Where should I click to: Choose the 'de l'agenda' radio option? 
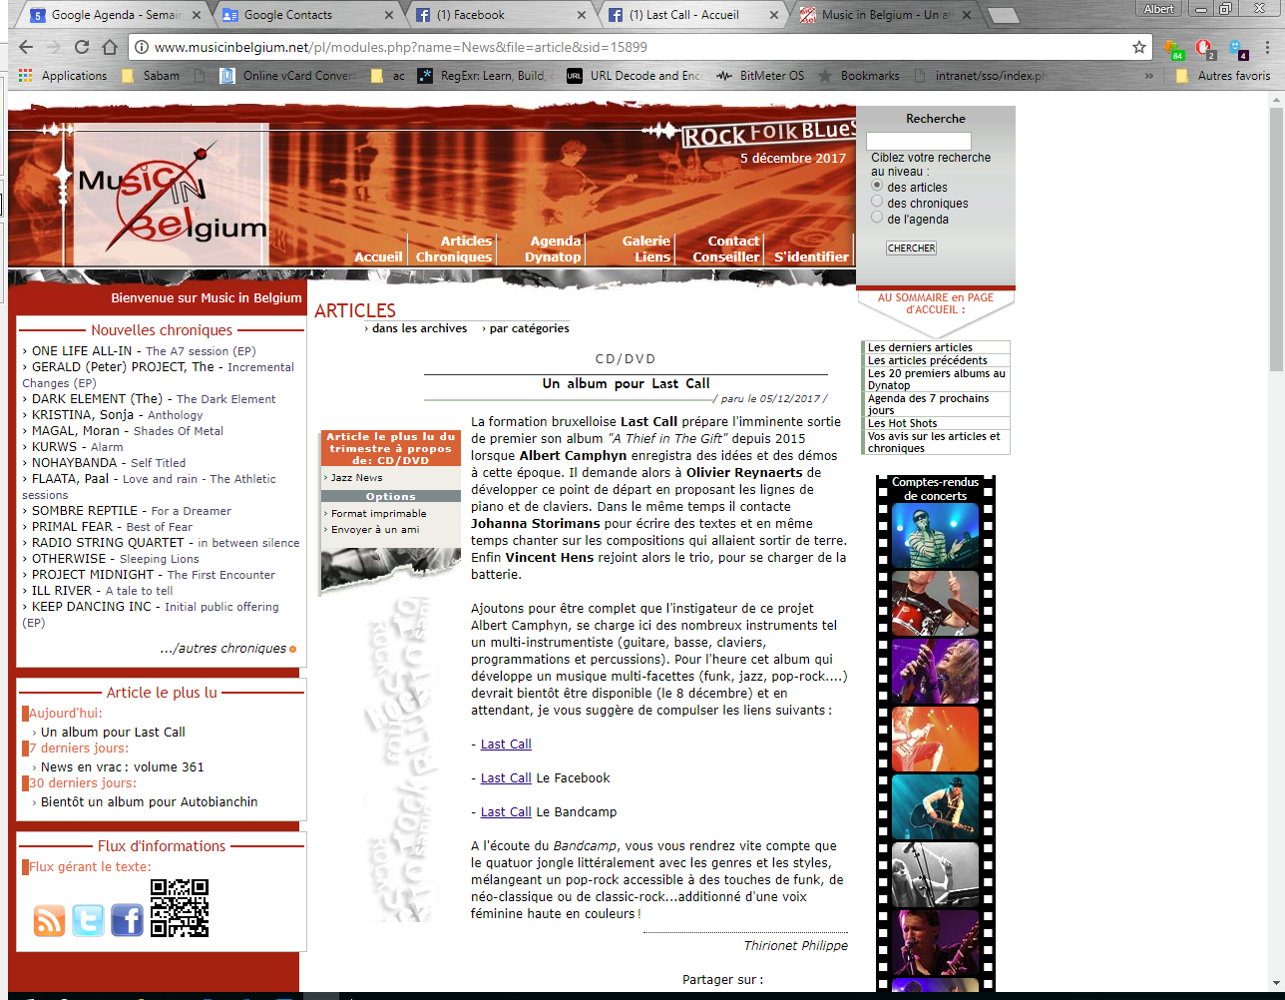(877, 218)
